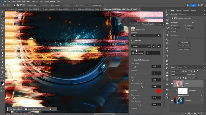The width and height of the screenshot is (206, 115).
Task: Open the Comments panel icon
Action: [167, 76]
